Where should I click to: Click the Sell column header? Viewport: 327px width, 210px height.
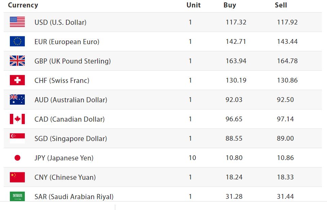(x=281, y=5)
